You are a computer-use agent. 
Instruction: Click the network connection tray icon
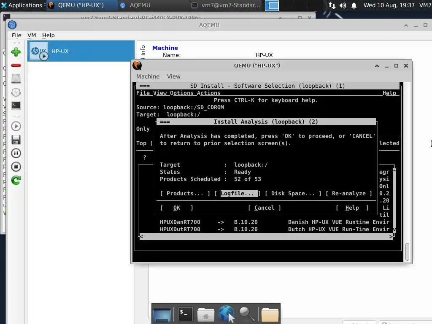pyautogui.click(x=332, y=5)
